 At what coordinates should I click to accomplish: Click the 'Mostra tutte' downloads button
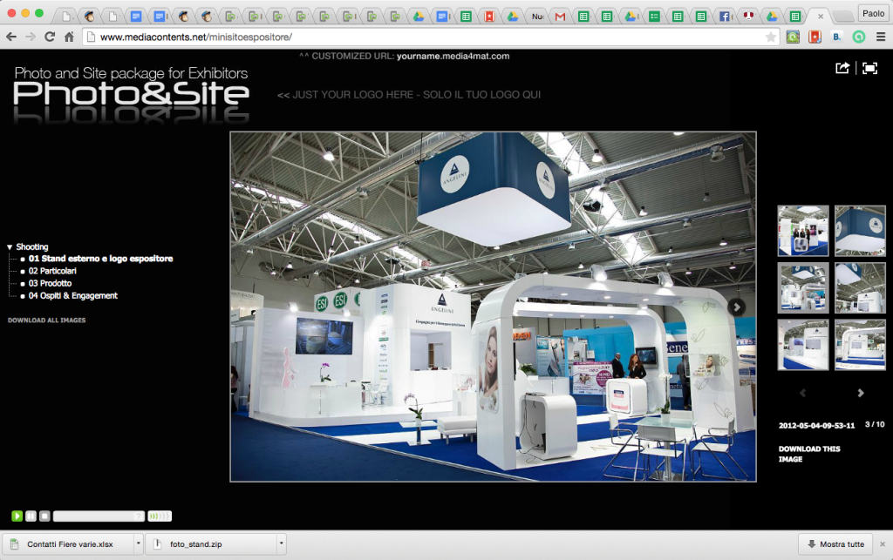click(835, 544)
